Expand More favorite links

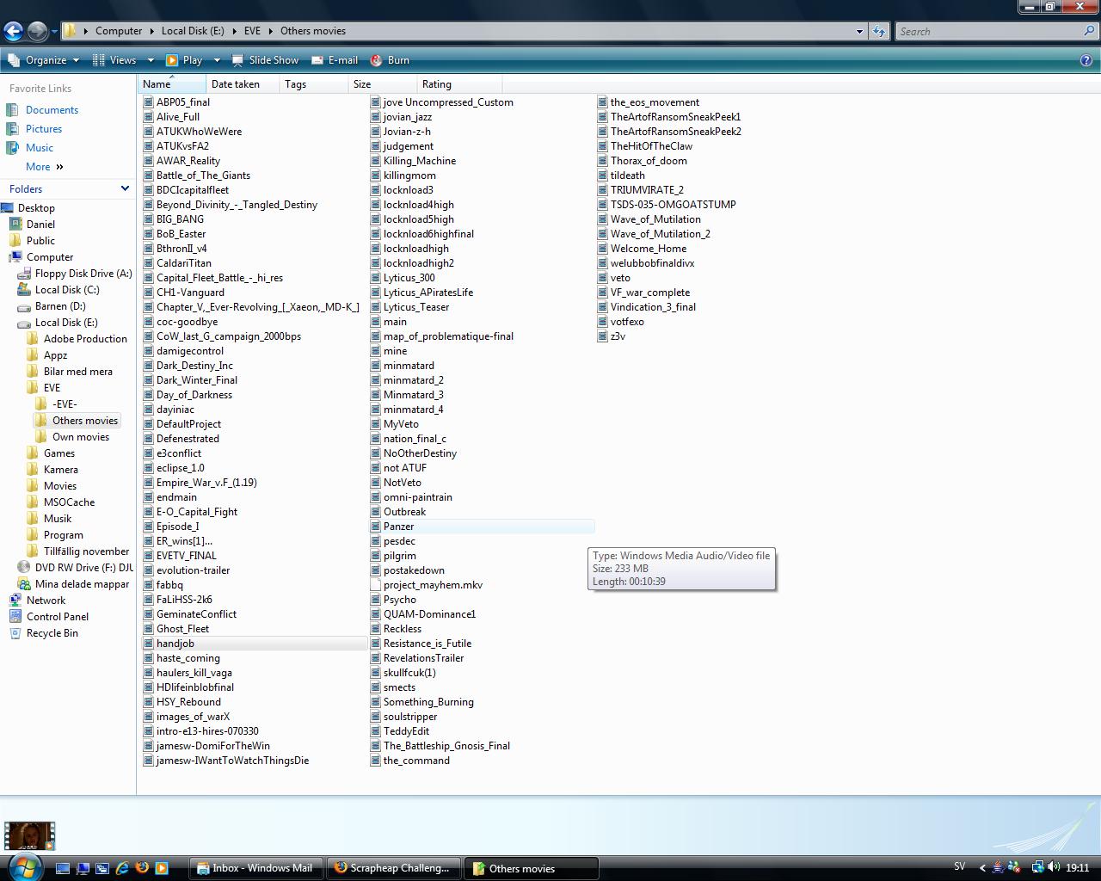44,167
